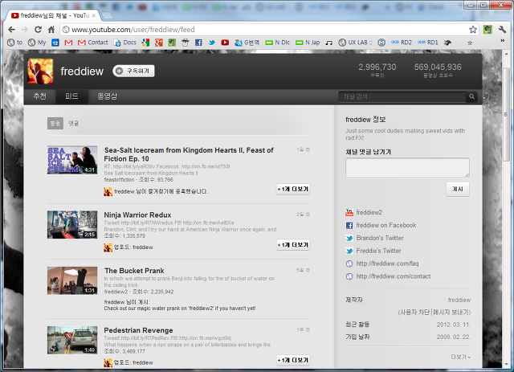The width and height of the screenshot is (514, 372).
Task: Open the Facebook bookmark in the bookmarks bar
Action: 198,43
